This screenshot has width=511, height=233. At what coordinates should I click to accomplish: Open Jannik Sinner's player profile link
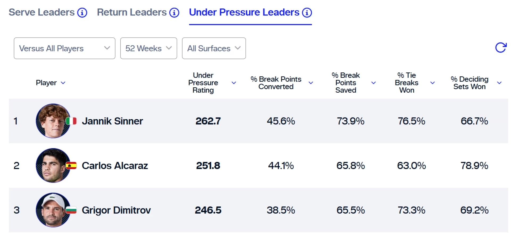point(112,121)
